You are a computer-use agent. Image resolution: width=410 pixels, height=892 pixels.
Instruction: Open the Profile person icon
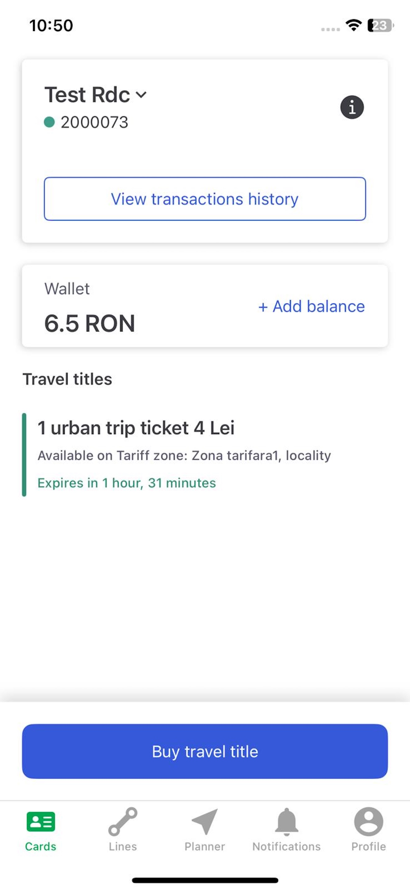pyautogui.click(x=368, y=822)
